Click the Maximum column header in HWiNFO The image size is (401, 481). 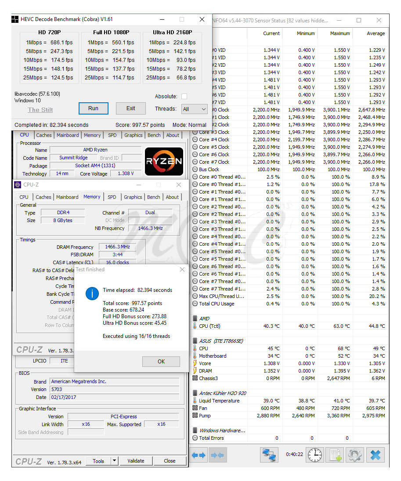click(x=340, y=33)
